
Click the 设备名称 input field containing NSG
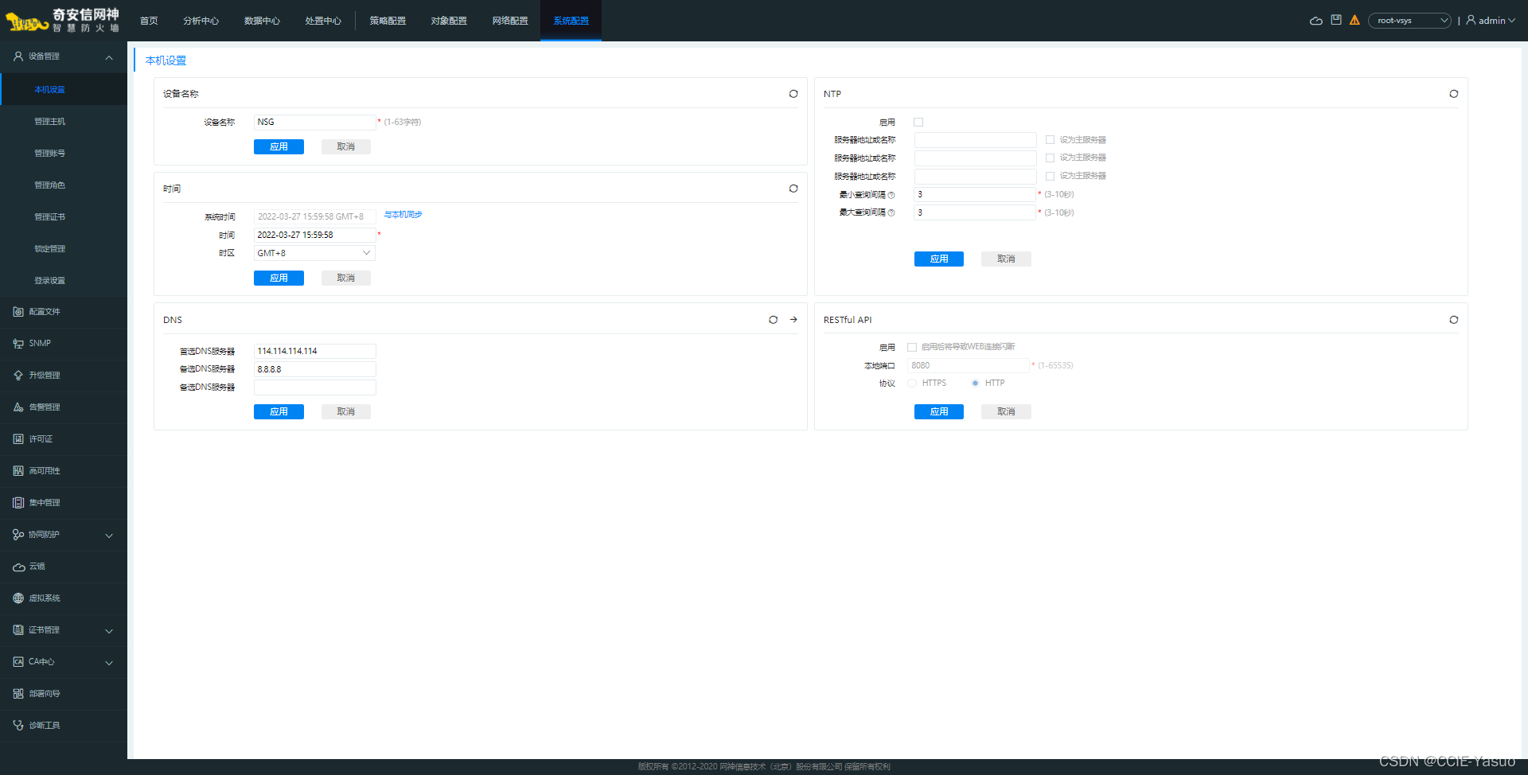pyautogui.click(x=314, y=122)
